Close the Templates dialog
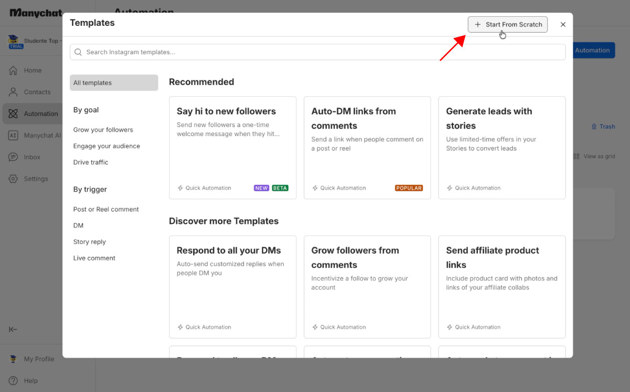 click(563, 24)
